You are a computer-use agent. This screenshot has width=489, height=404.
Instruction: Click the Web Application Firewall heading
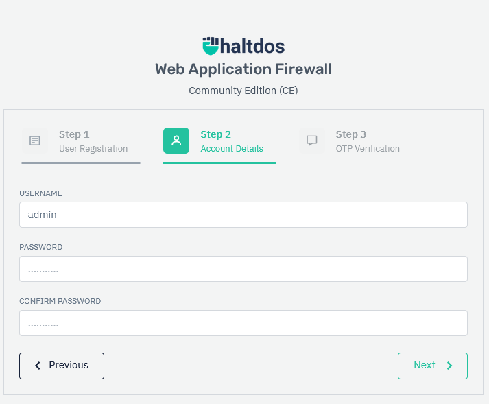[243, 69]
